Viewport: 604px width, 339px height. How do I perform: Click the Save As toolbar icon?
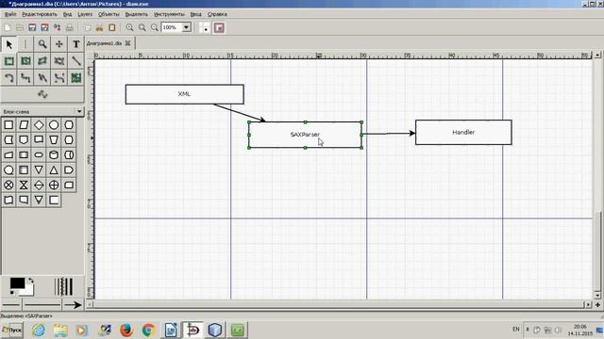(44, 27)
